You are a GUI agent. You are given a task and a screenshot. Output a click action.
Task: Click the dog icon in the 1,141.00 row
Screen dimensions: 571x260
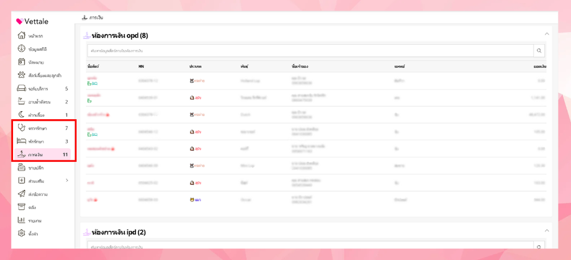coord(192,97)
